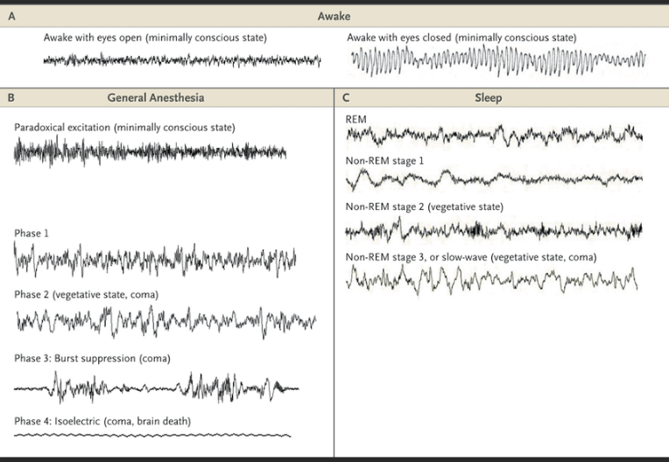
Task: Click 'Phase 2 (vegetative state, coma)' label
Action: coord(86,295)
